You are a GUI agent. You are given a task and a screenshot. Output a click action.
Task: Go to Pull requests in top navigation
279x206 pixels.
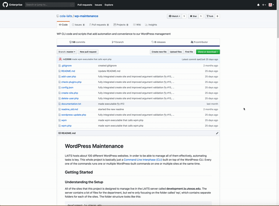pyautogui.click(x=85, y=5)
